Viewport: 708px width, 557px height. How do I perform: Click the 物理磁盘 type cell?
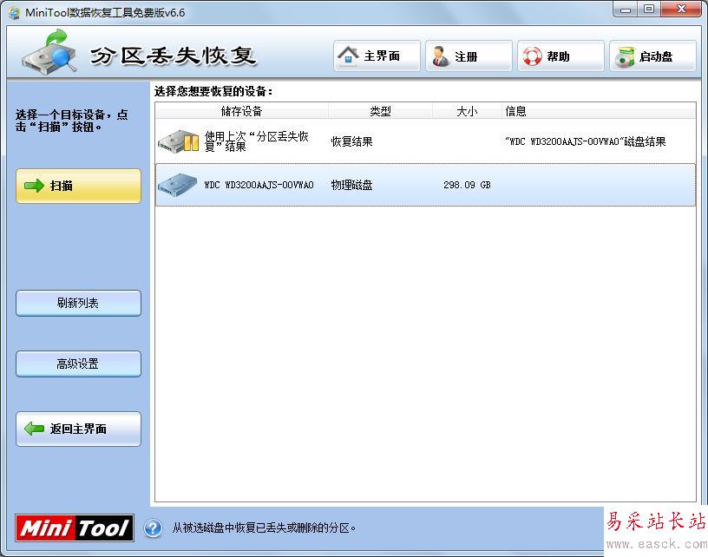tap(351, 185)
